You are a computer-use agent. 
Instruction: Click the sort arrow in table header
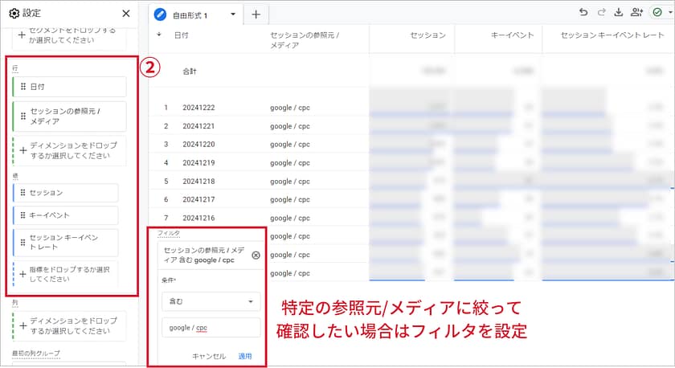[158, 35]
